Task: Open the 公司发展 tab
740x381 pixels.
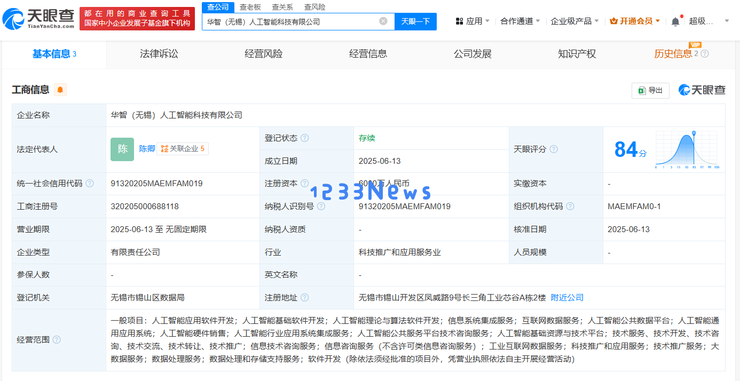Action: click(473, 54)
